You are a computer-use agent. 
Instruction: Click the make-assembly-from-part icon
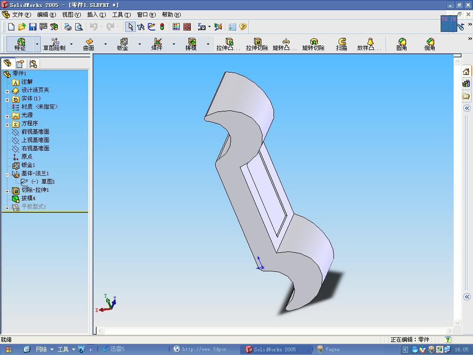55,27
